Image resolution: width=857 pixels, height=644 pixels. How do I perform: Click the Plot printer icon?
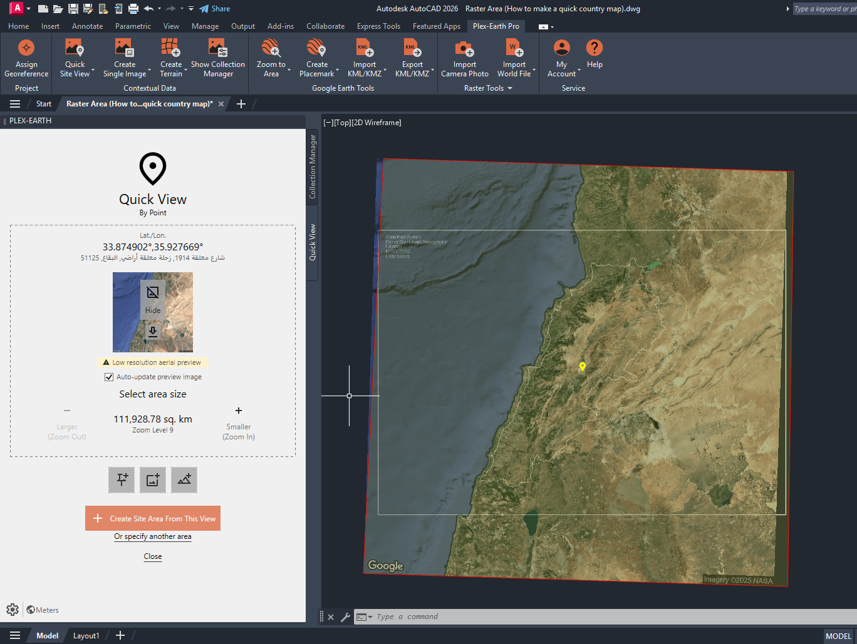[x=133, y=9]
